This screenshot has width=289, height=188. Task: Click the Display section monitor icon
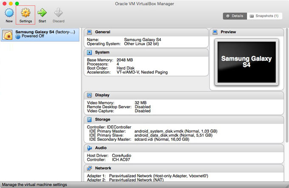[x=89, y=95]
